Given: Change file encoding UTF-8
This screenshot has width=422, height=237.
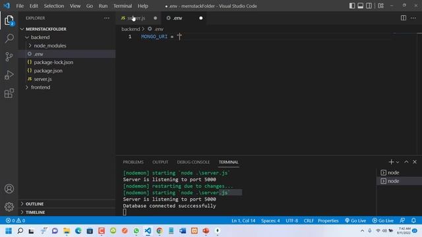Looking at the screenshot, I should point(291,221).
